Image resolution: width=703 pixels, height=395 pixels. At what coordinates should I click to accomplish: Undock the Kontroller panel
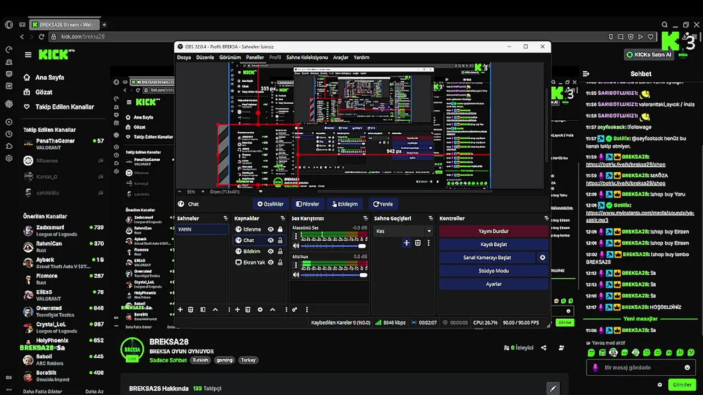[546, 218]
